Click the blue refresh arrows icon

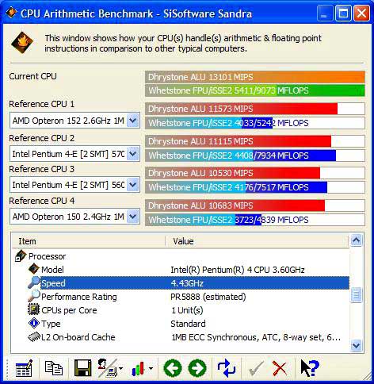(x=226, y=368)
